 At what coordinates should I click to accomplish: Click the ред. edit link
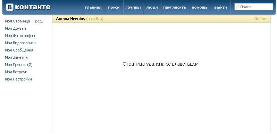pos(39,21)
